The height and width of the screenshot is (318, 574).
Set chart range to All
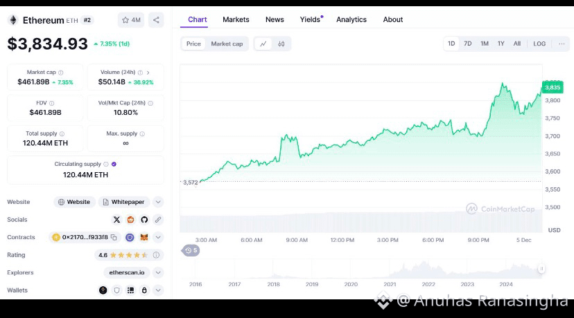[x=517, y=44]
